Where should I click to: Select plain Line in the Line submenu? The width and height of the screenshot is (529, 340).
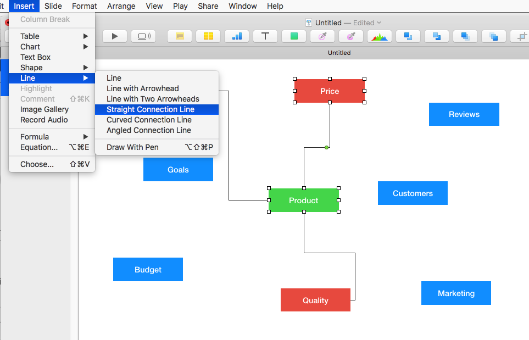coord(157,78)
